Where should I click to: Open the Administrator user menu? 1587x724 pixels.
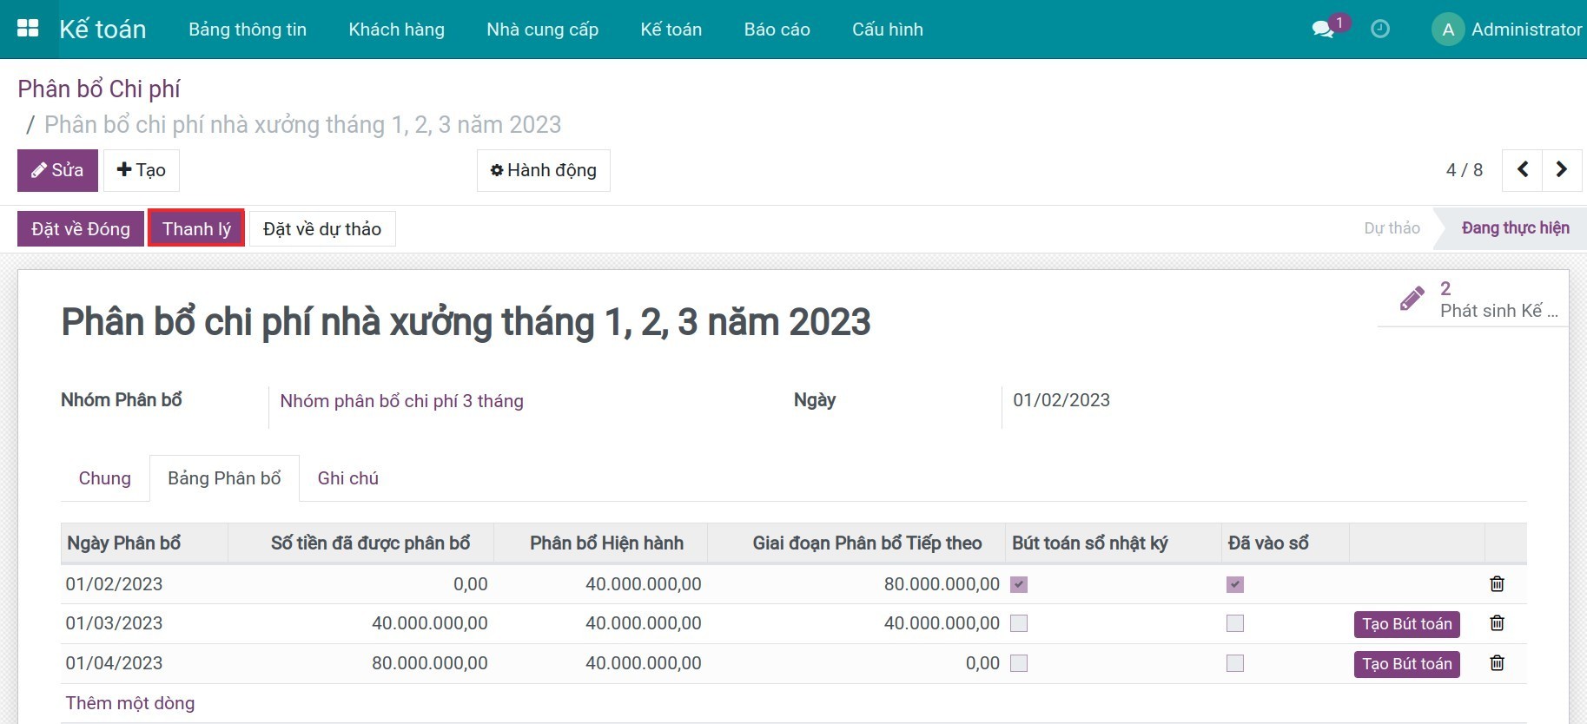[1507, 30]
